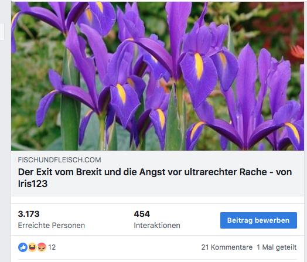Viewport: 307px width, 262px height.
Task: Click the Erreichte Personen label
Action: [52, 226]
